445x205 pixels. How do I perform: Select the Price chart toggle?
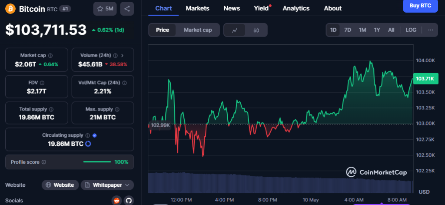click(x=163, y=30)
